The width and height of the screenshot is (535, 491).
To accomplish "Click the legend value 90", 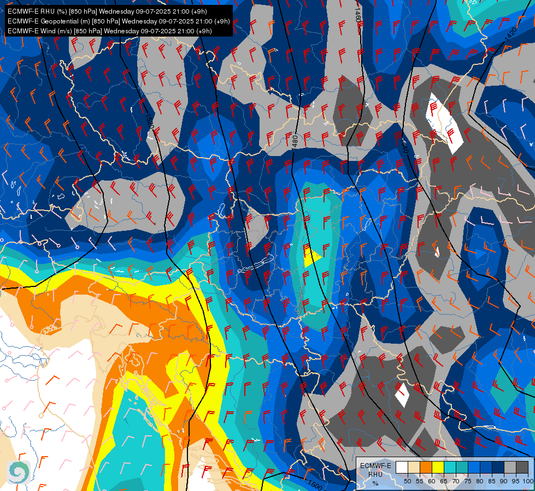I will [504, 481].
